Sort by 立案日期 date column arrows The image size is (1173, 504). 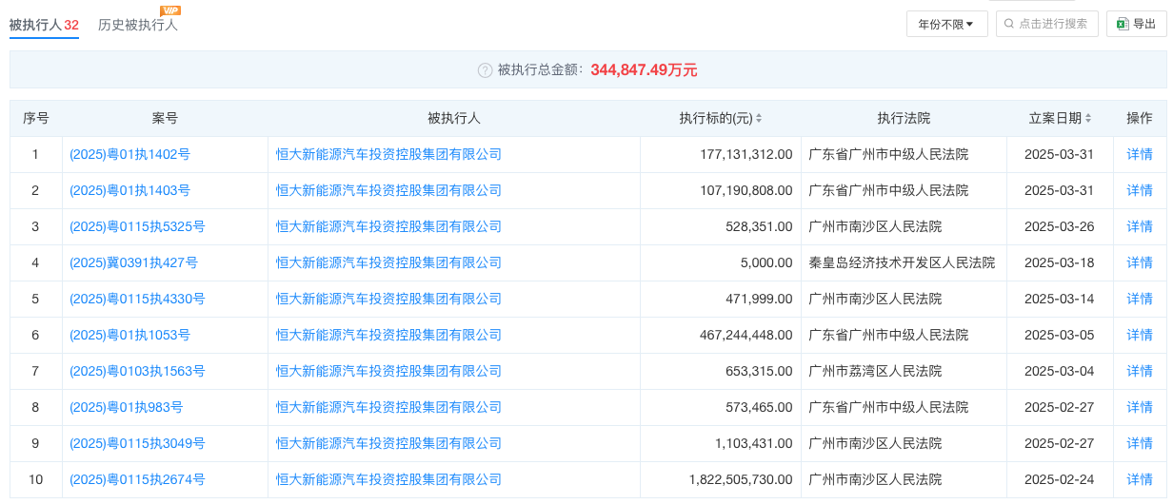point(1088,119)
